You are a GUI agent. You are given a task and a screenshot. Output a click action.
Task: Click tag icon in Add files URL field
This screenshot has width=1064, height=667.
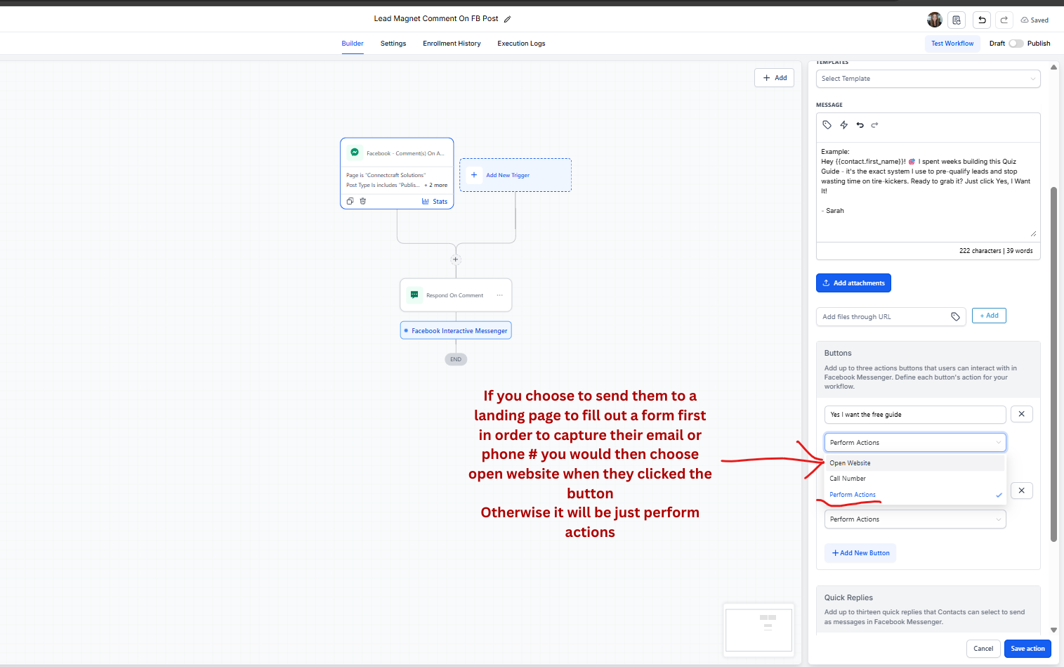(955, 317)
